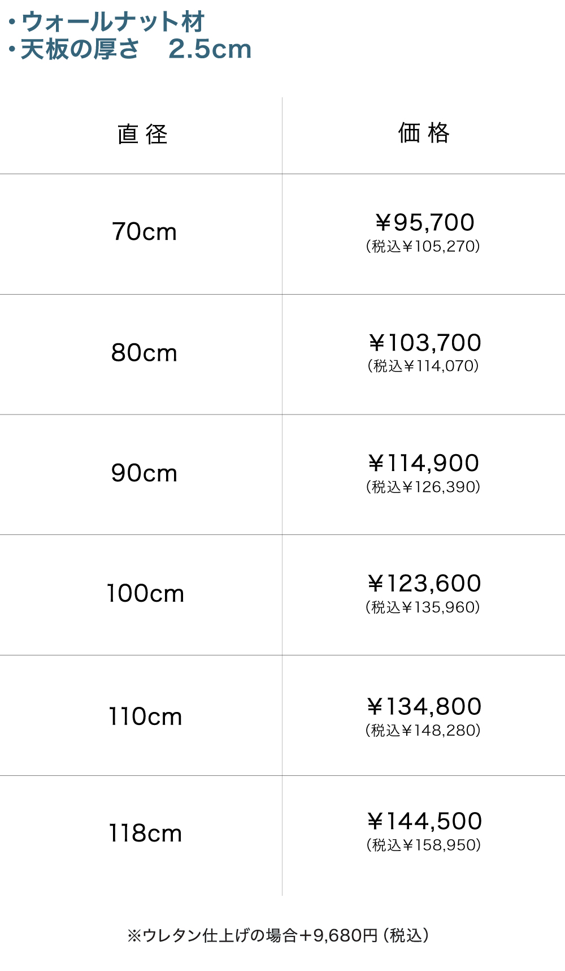
Task: Click the ¥114,900 price
Action: (x=424, y=463)
